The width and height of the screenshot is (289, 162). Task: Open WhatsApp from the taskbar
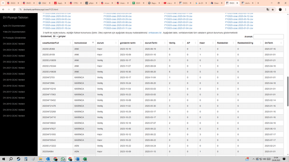[63, 159]
